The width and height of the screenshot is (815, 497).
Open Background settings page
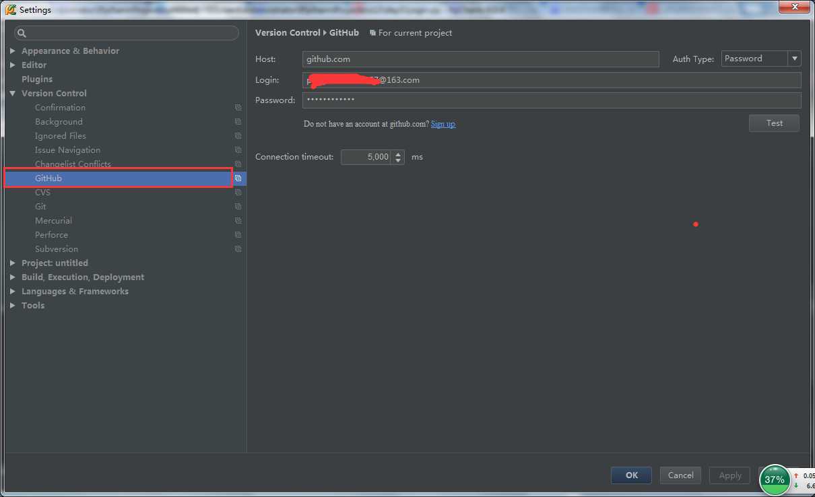pyautogui.click(x=59, y=122)
